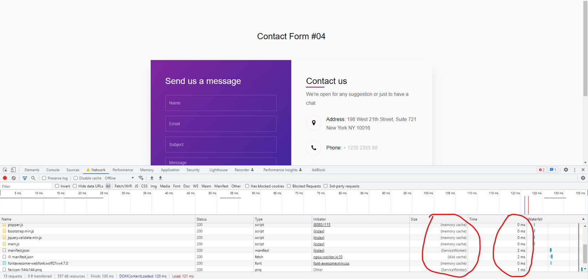
Task: Sort requests by the Name column header
Action: [98, 219]
